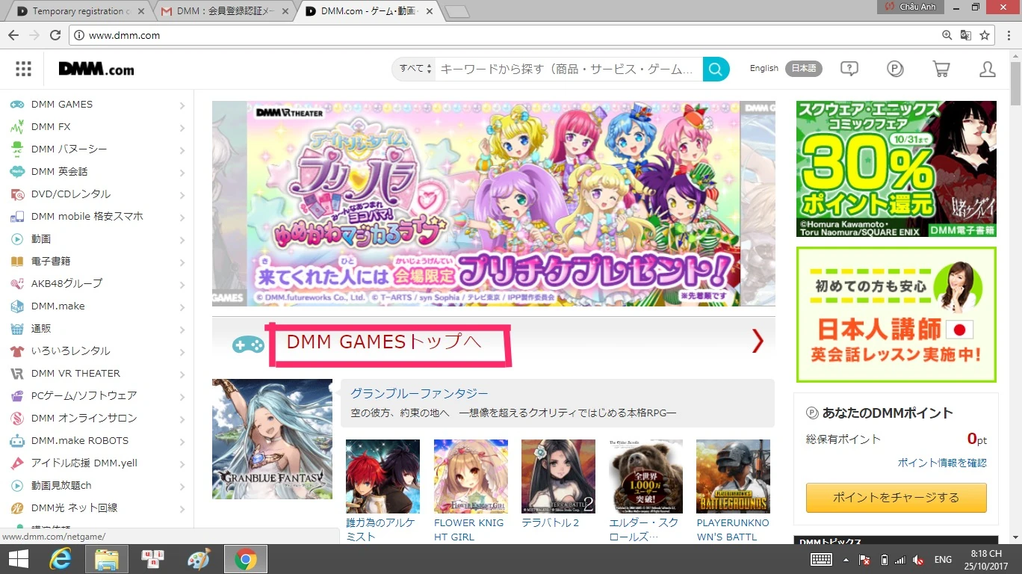The height and width of the screenshot is (574, 1022).
Task: Open the Granblue Fantasy large thumbnail
Action: pos(272,439)
